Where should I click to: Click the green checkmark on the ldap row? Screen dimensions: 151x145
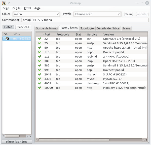[x=40, y=61]
